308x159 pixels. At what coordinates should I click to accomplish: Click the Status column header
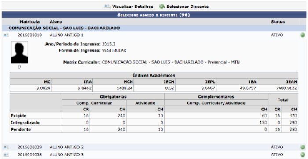point(278,22)
